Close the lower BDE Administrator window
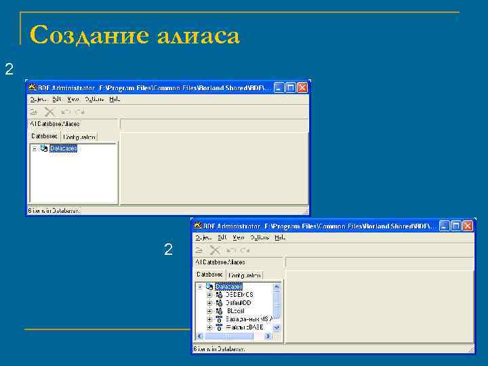 pos(468,226)
